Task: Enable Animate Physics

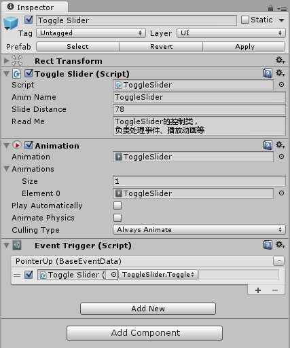Action: coord(117,218)
